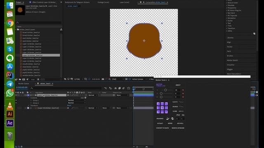264x148 pixels.
Task: Take a snapshot with the camera icon
Action: click(x=103, y=79)
